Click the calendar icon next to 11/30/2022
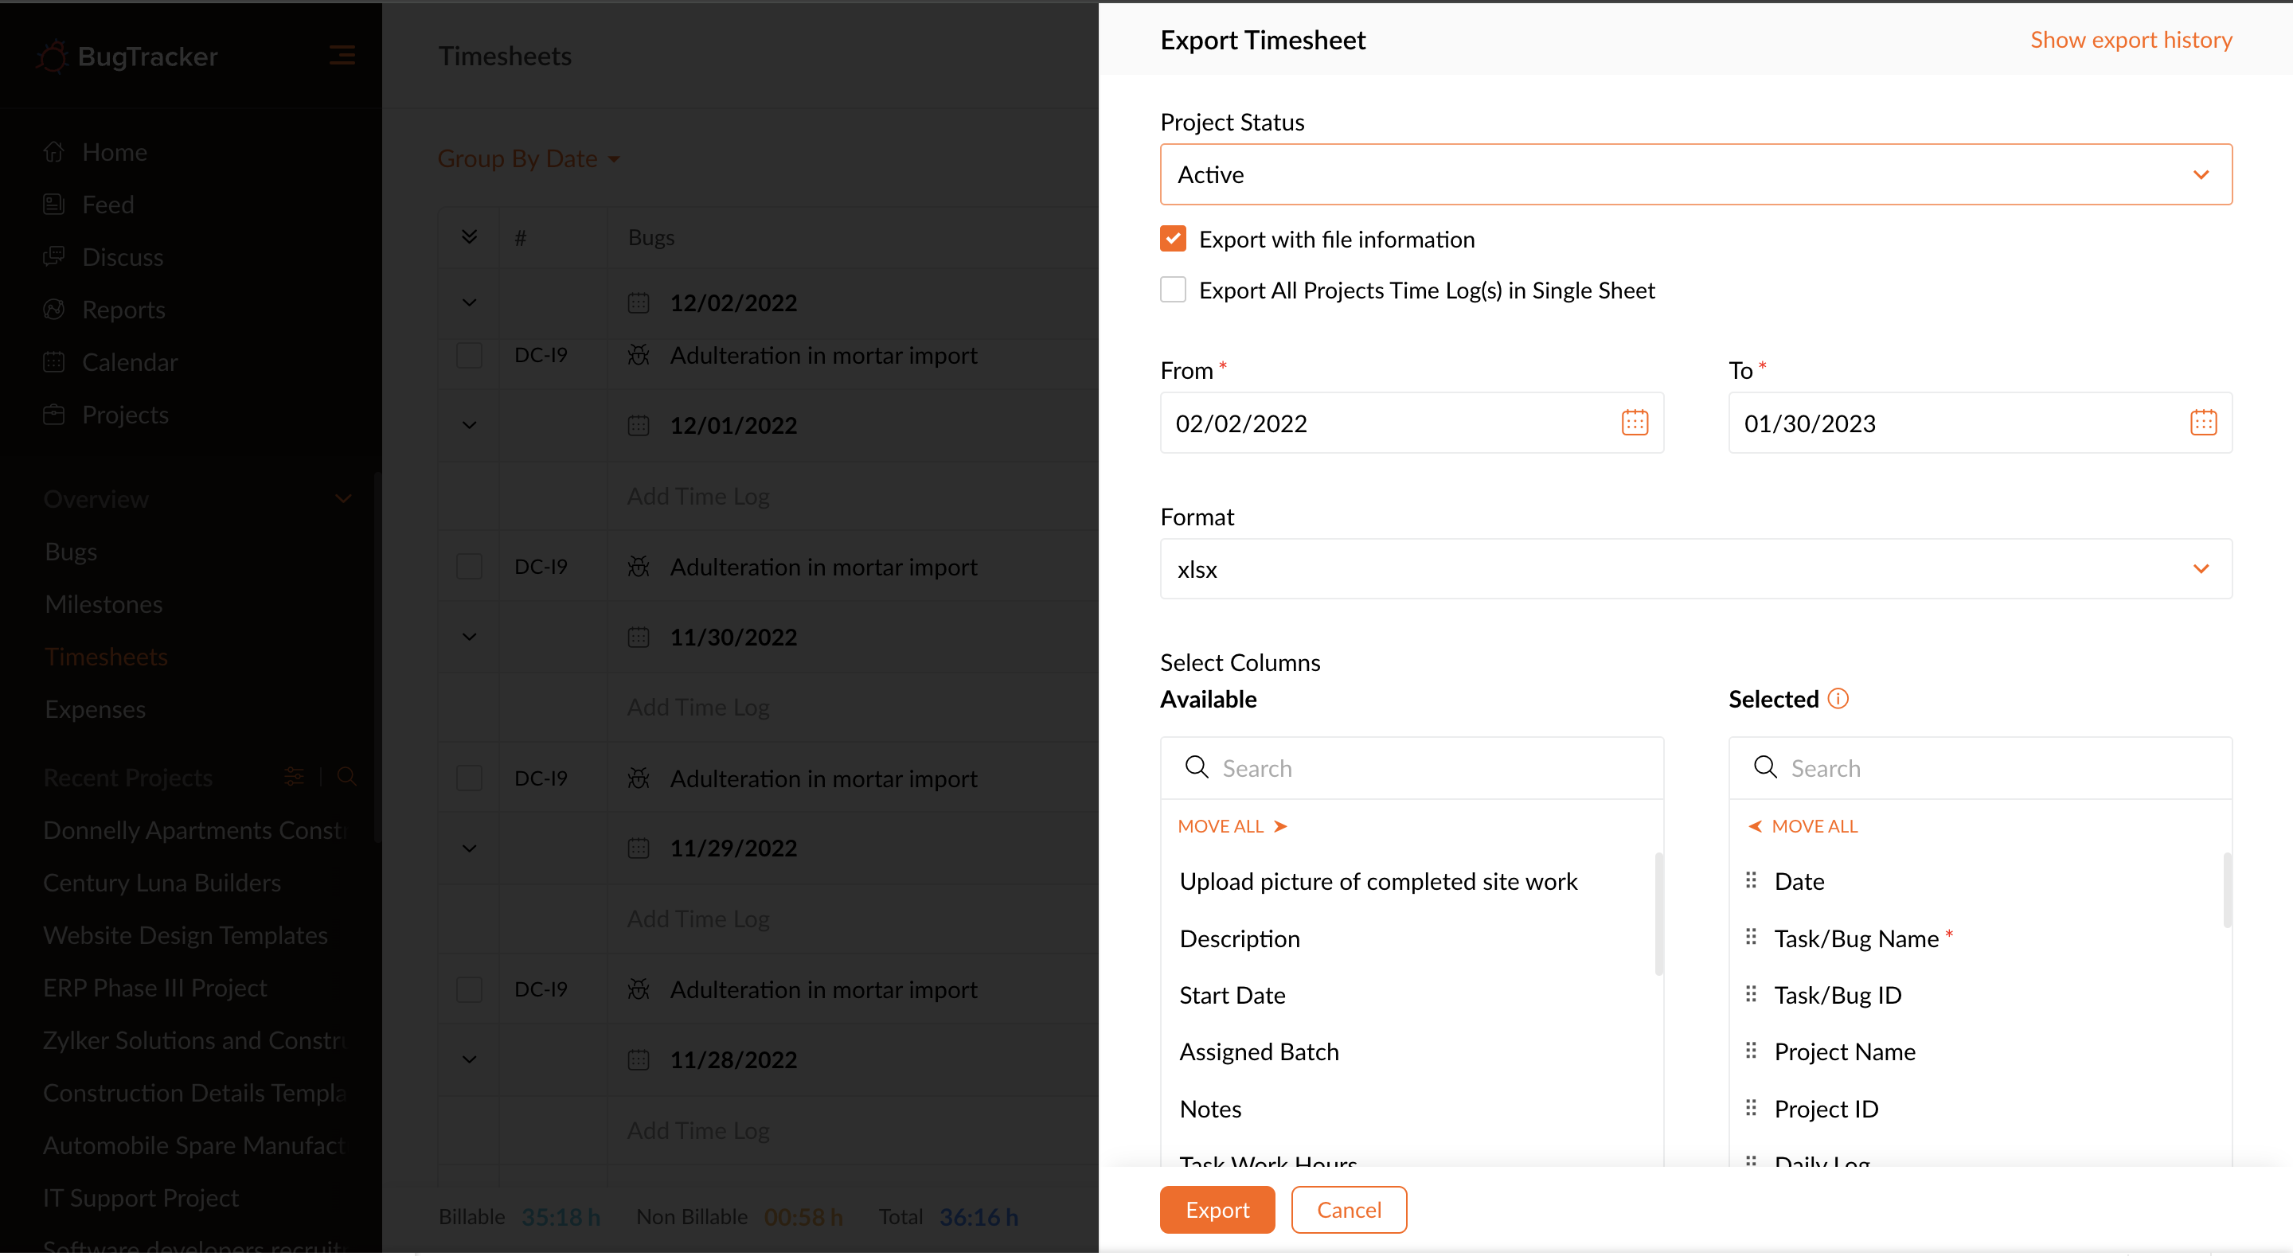 coord(639,638)
